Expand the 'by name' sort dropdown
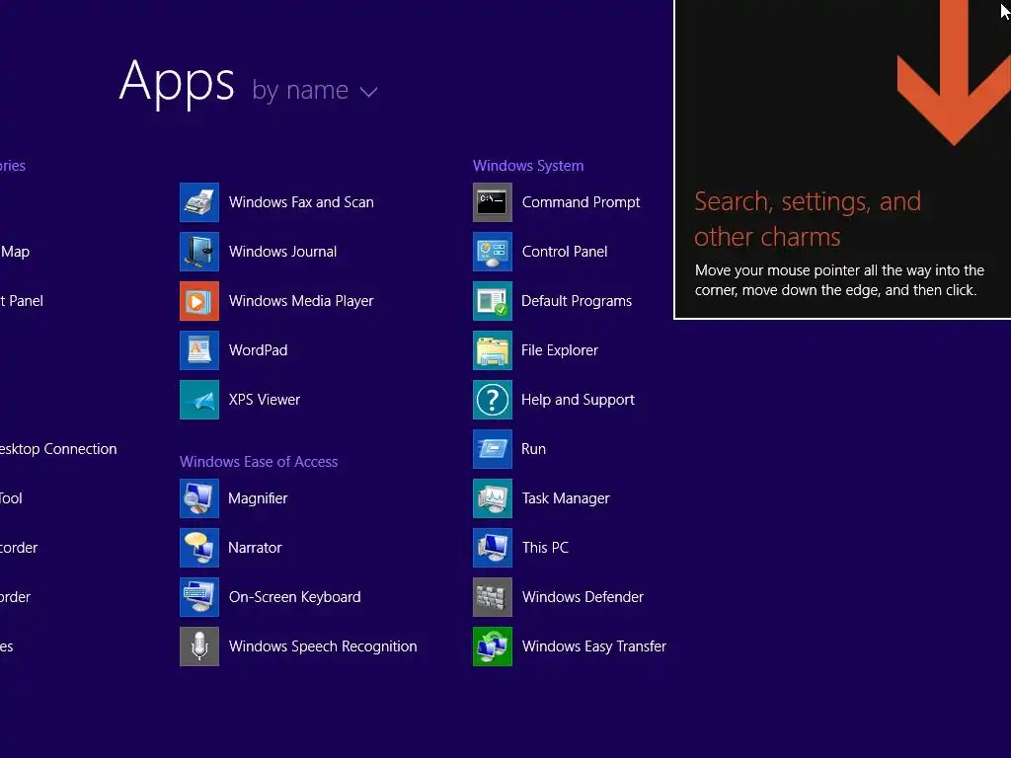Viewport: 1011px width, 758px height. [x=315, y=91]
